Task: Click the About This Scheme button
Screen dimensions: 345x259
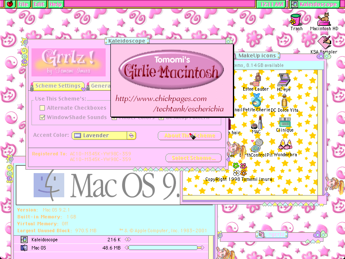Action: click(x=190, y=136)
